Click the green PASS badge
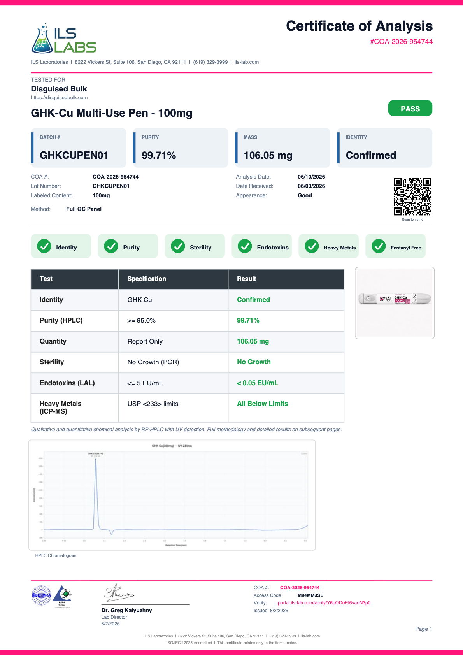 (410, 108)
